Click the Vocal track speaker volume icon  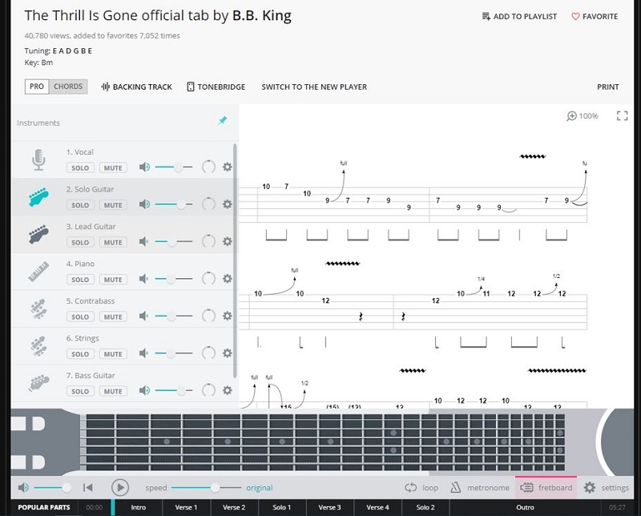click(x=144, y=167)
